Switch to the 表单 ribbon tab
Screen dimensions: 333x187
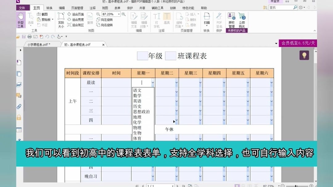(117, 8)
